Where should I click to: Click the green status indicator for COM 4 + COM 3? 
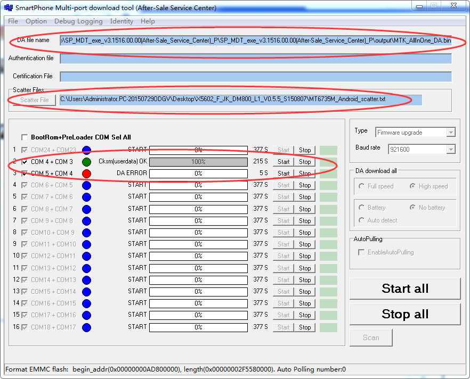[86, 162]
